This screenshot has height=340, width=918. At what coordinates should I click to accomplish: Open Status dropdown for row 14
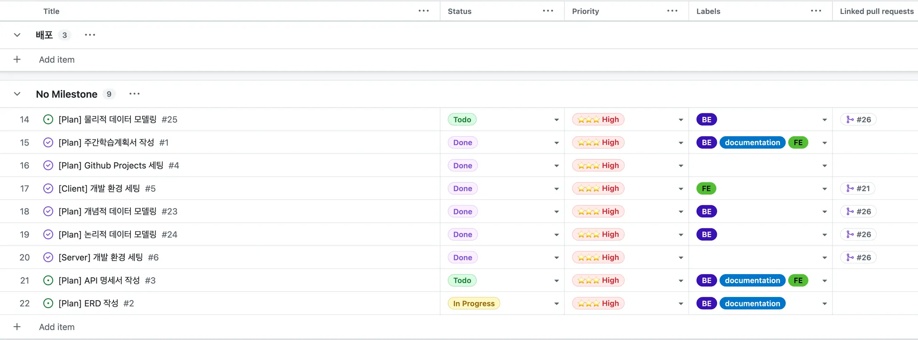(556, 120)
